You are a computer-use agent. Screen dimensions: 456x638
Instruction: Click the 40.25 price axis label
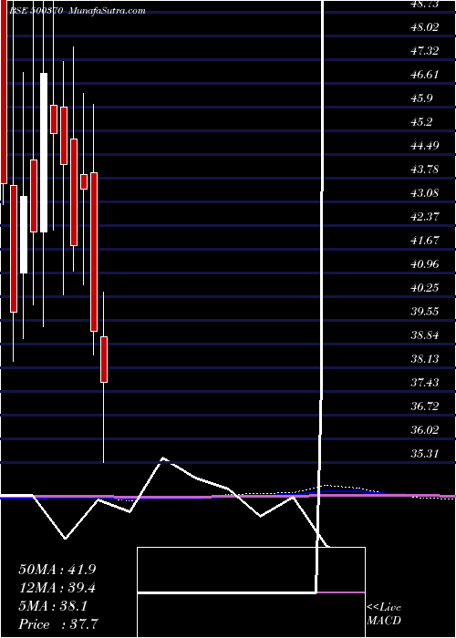click(425, 288)
